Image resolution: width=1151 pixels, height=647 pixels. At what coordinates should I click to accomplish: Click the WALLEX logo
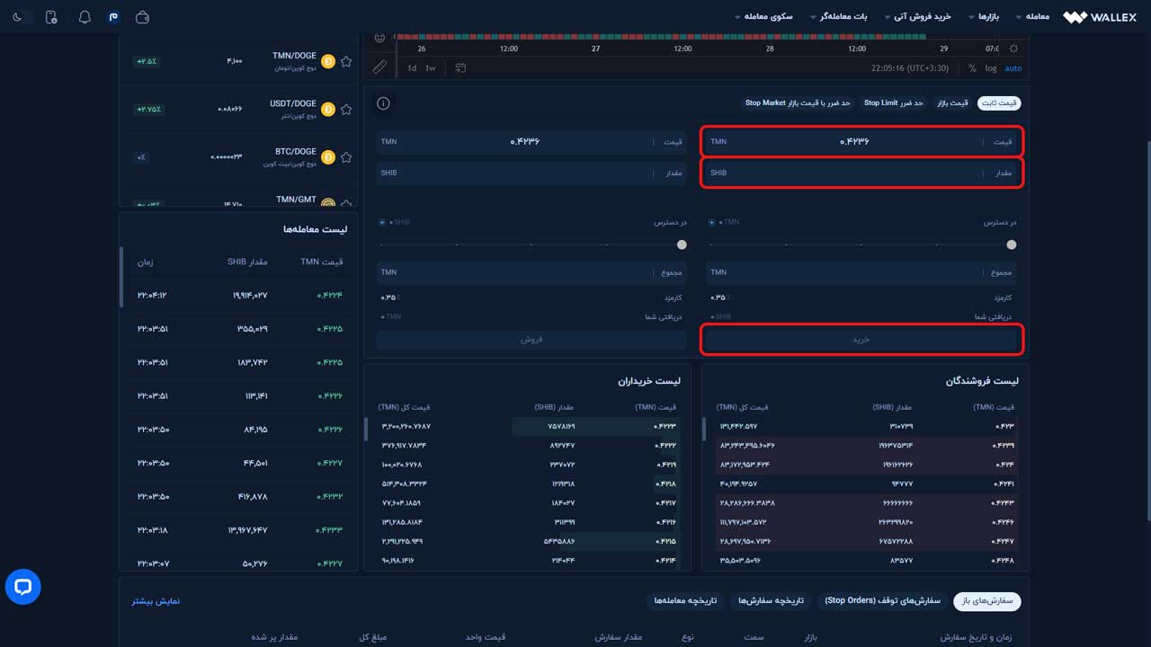(x=1100, y=17)
